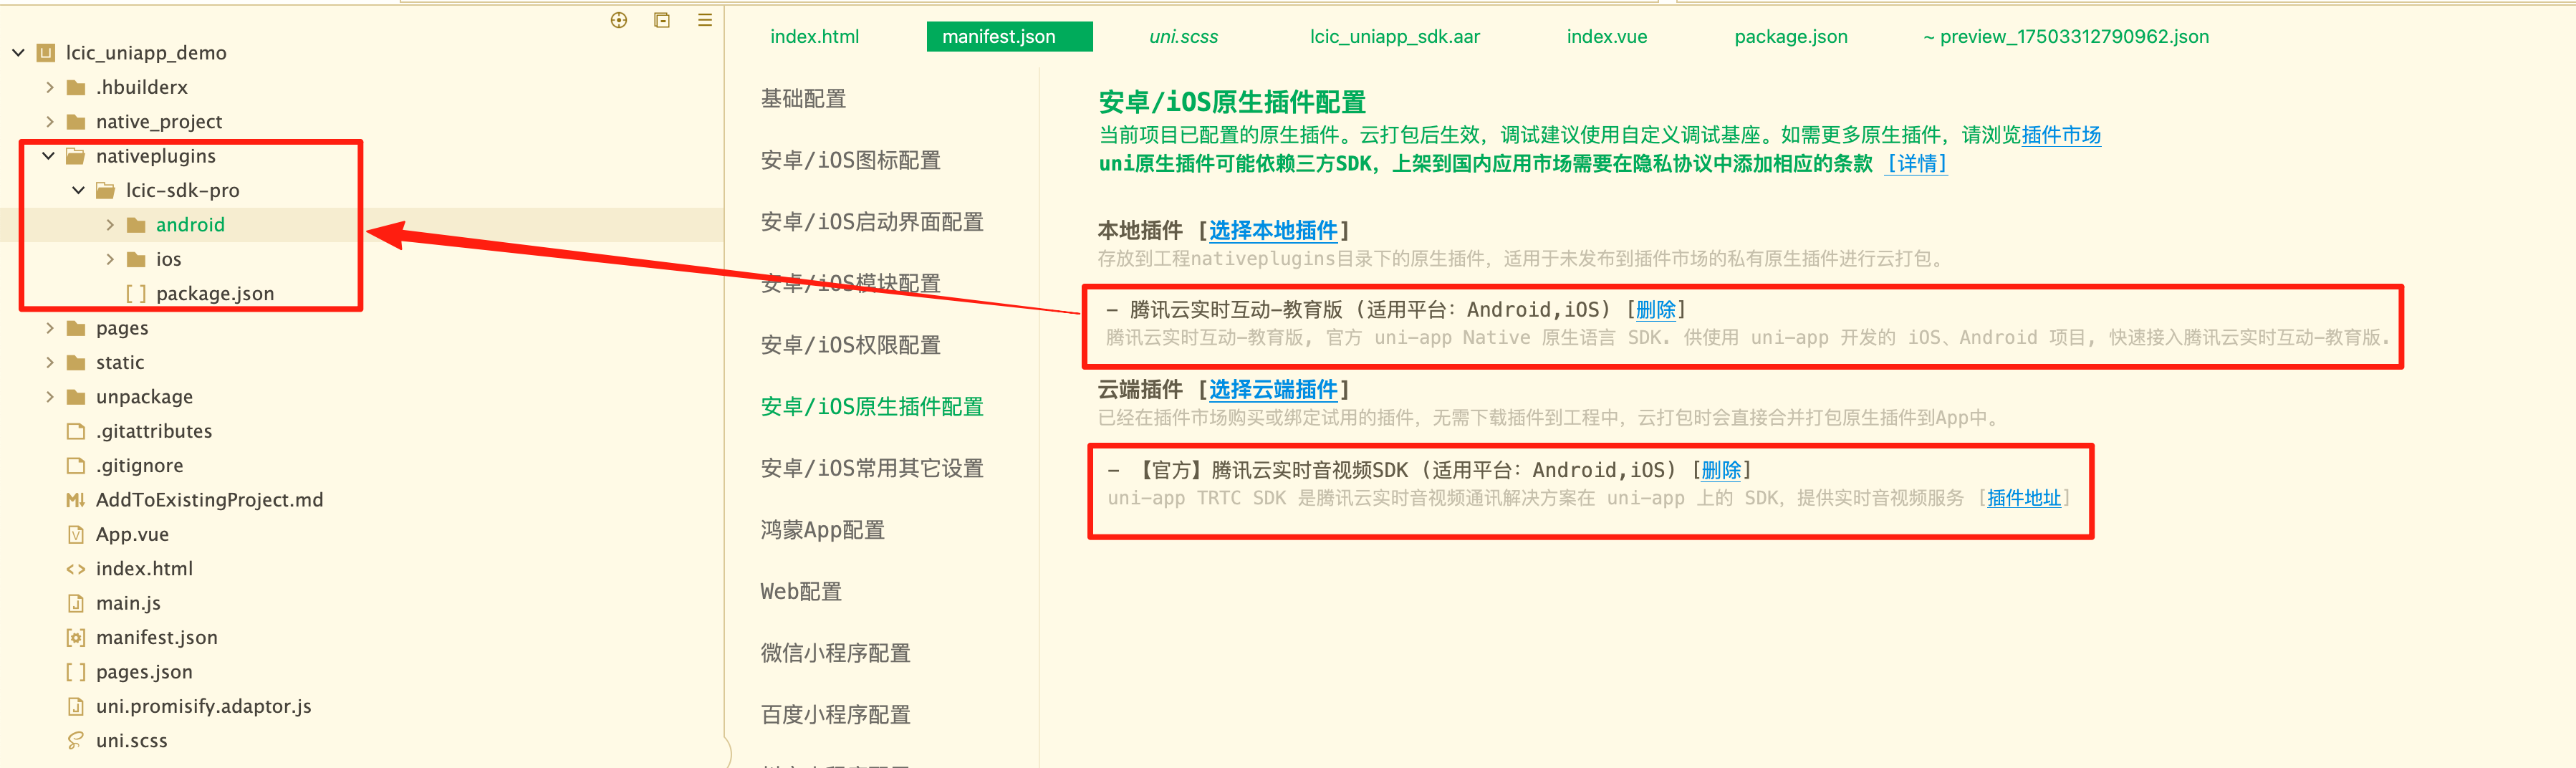Open the preview_17503312790962.json tab
This screenshot has width=2576, height=768.
tap(2065, 37)
